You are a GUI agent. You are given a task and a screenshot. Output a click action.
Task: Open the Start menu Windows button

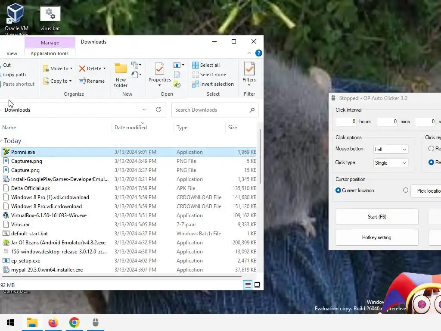(x=10, y=322)
